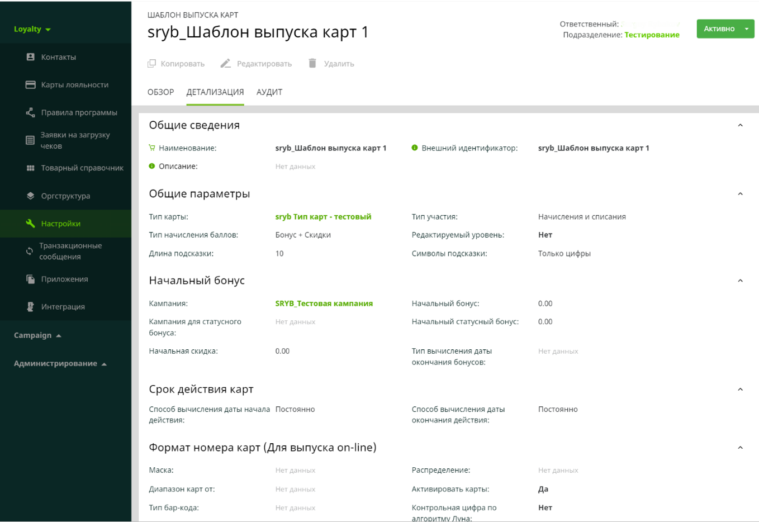Open the Тестирование department link
The image size is (759, 522).
point(652,35)
